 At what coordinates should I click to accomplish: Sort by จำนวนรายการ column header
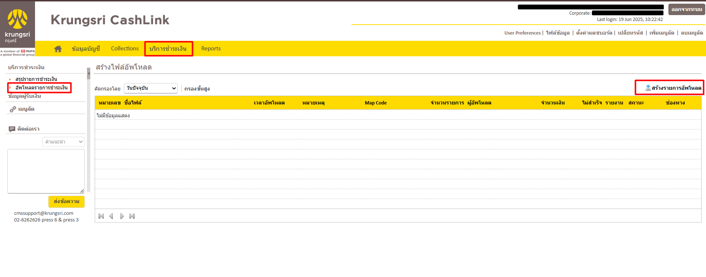point(447,103)
